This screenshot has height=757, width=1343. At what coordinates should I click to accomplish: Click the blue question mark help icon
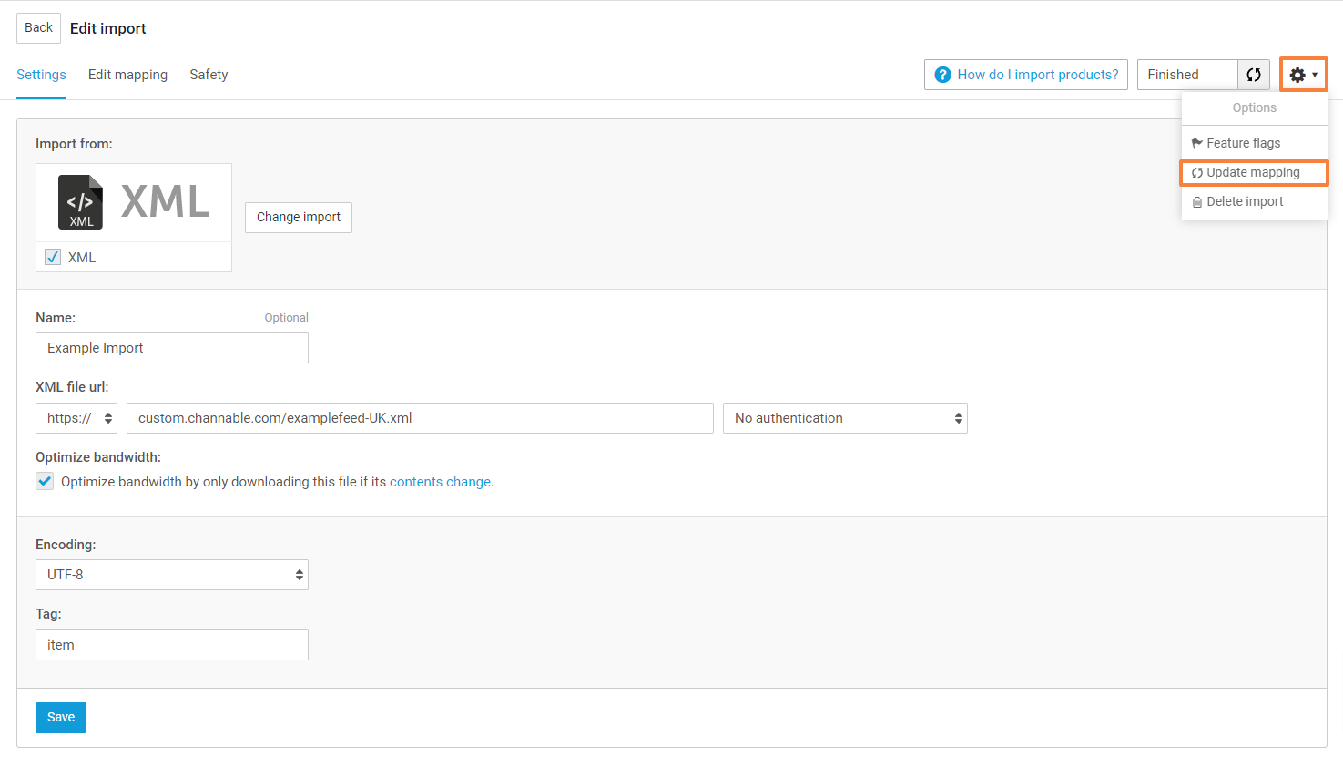[x=943, y=75]
